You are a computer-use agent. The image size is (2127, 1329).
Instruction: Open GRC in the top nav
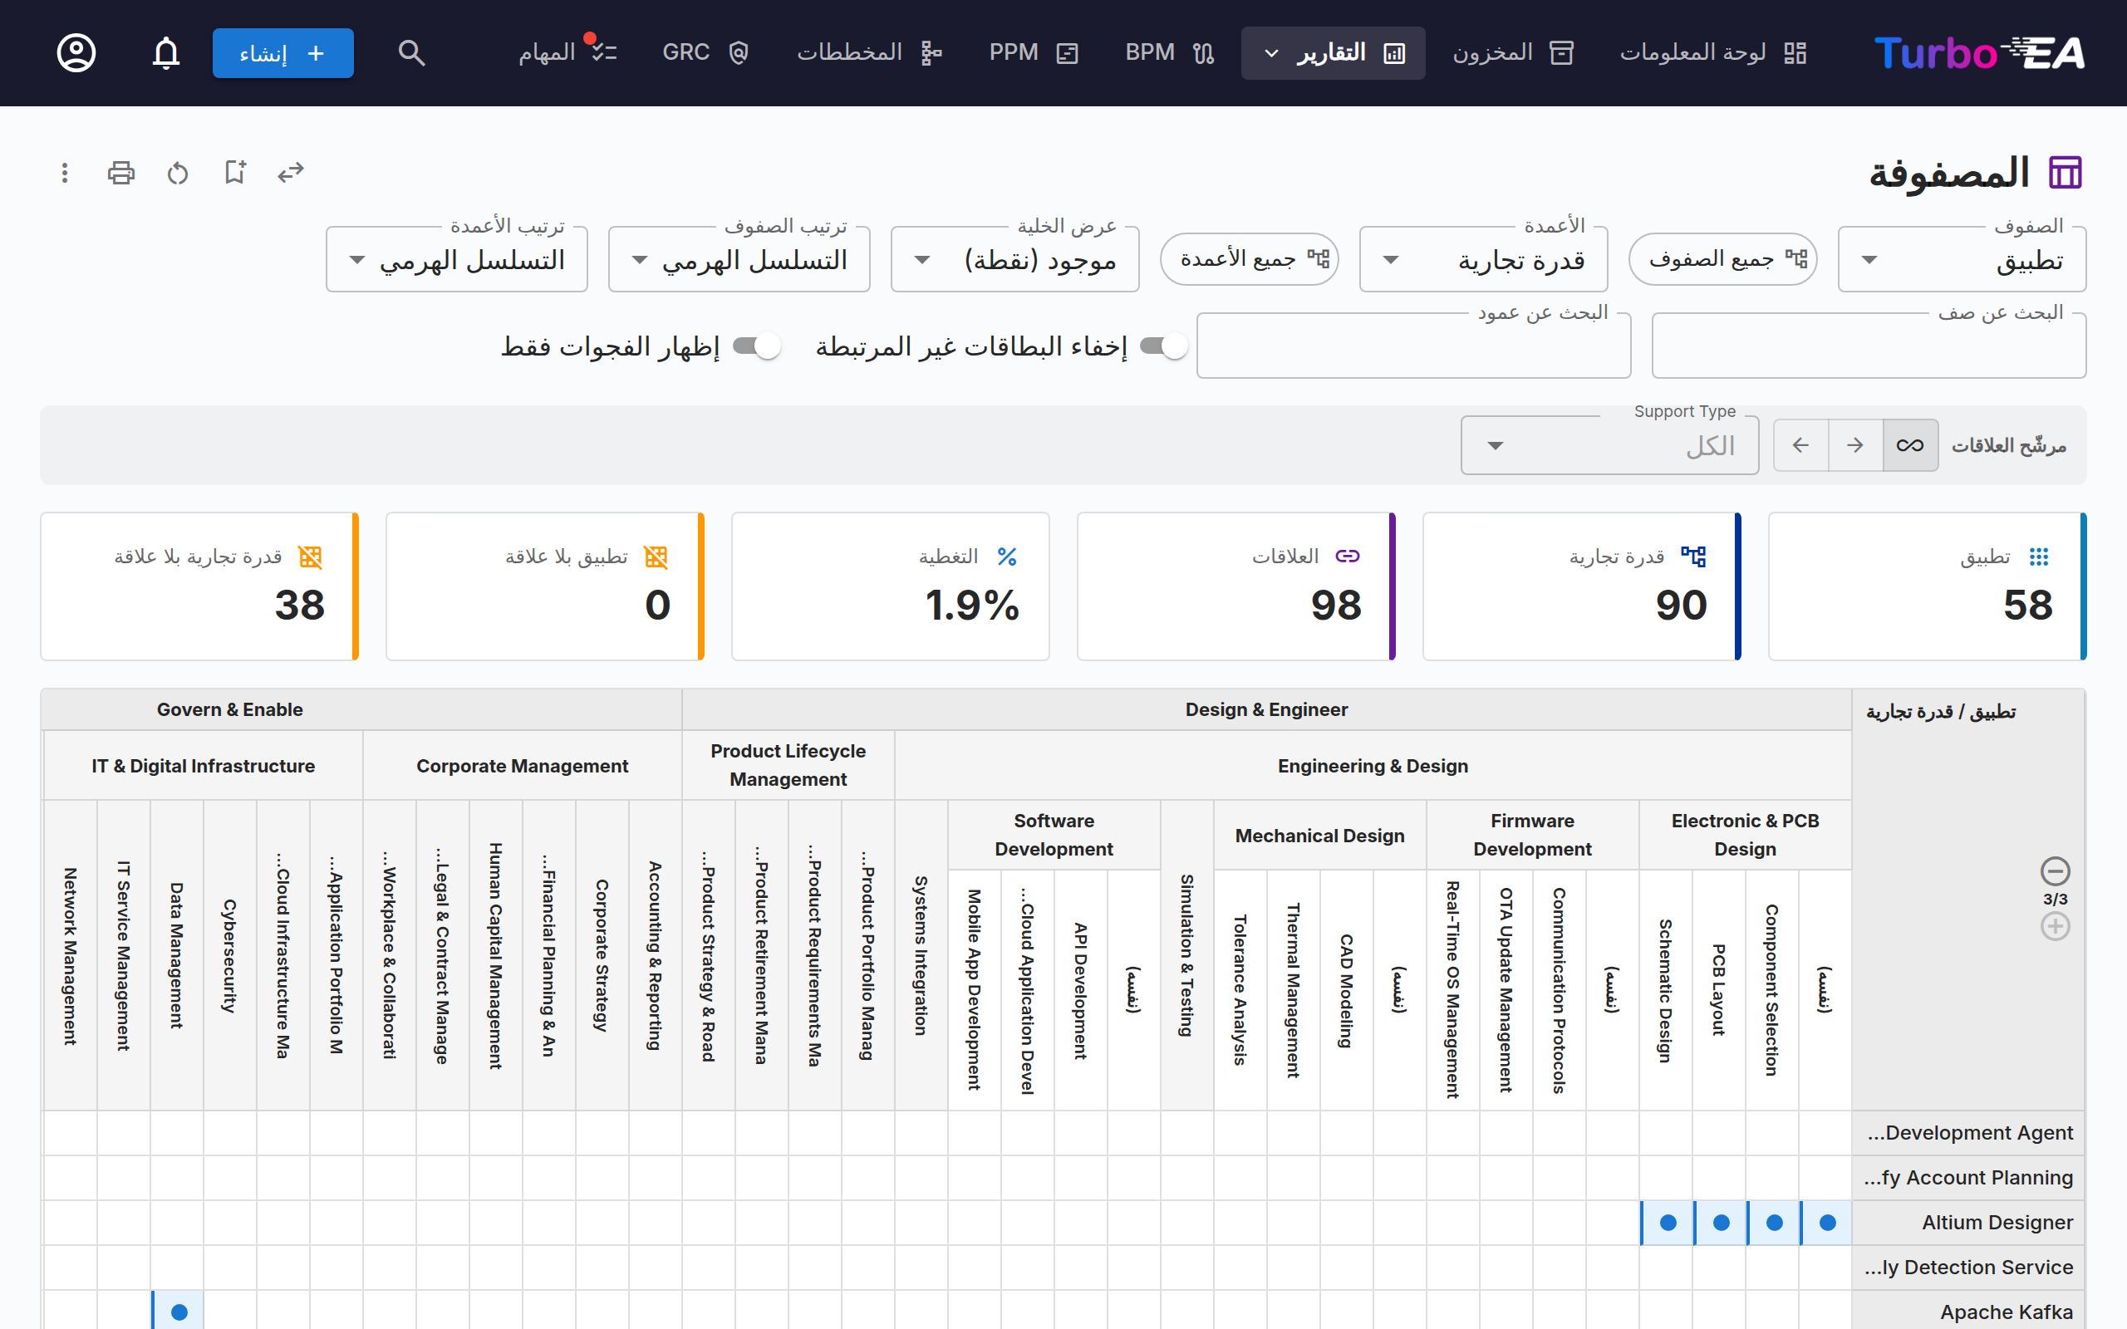(x=705, y=52)
